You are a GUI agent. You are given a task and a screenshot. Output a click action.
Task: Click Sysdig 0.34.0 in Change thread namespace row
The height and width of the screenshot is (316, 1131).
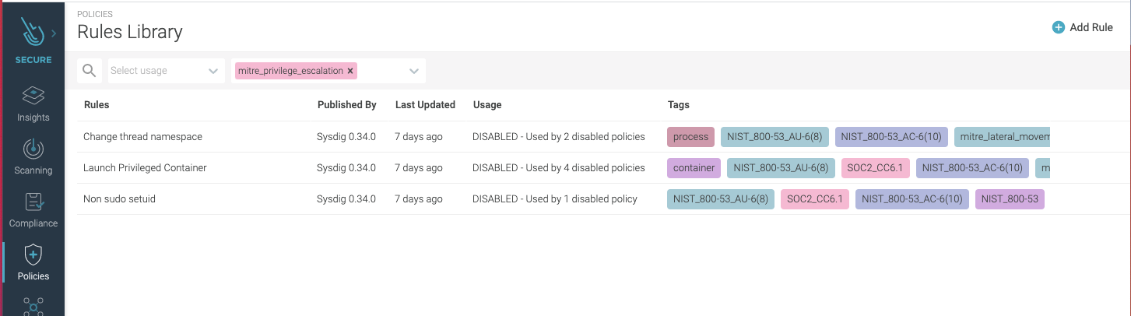346,137
